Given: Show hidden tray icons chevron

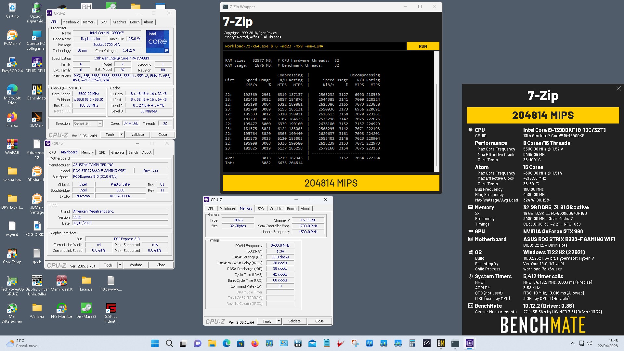Looking at the screenshot, I should click(x=573, y=343).
